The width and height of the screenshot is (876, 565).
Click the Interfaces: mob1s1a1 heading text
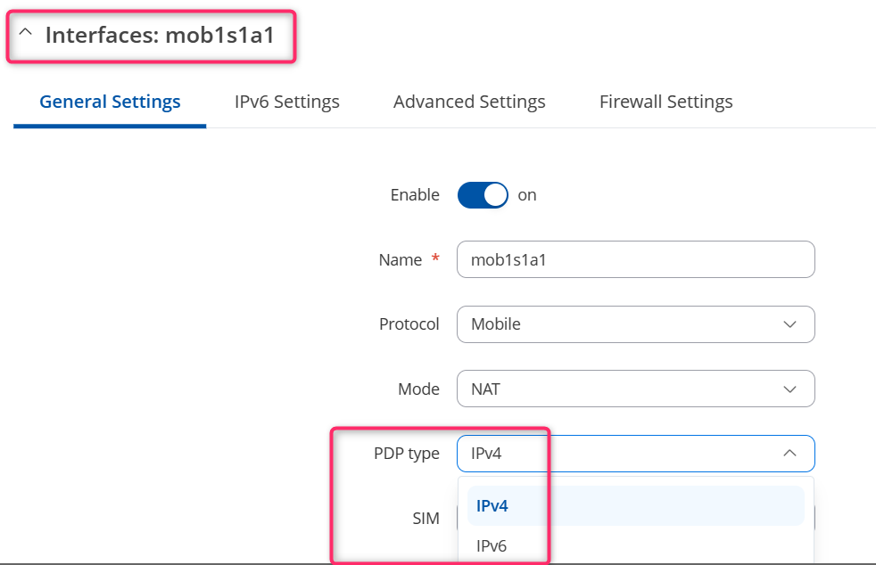pyautogui.click(x=160, y=35)
